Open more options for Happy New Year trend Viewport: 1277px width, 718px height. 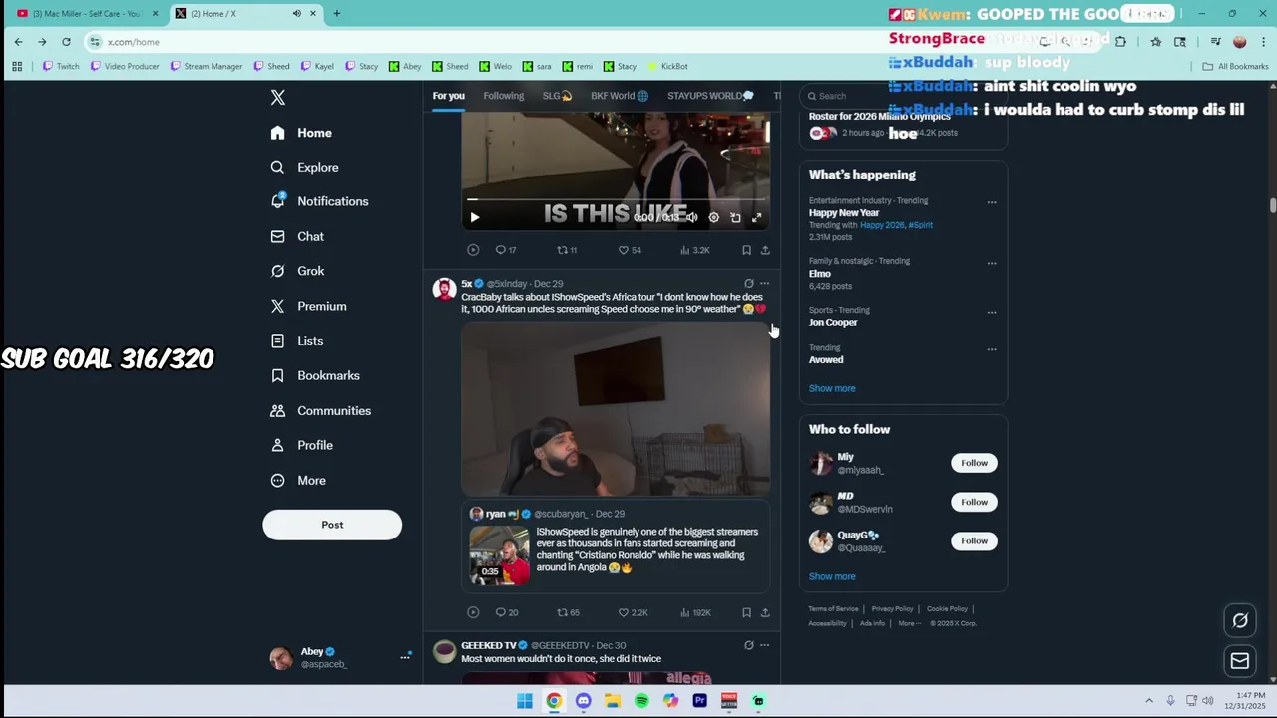pyautogui.click(x=992, y=202)
